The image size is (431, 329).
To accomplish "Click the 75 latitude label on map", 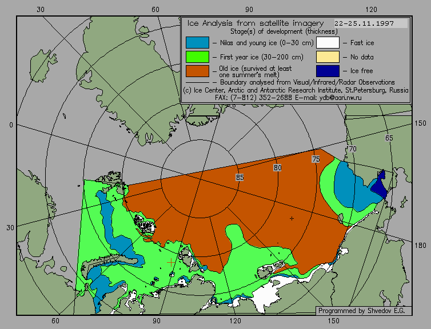I will click(316, 159).
